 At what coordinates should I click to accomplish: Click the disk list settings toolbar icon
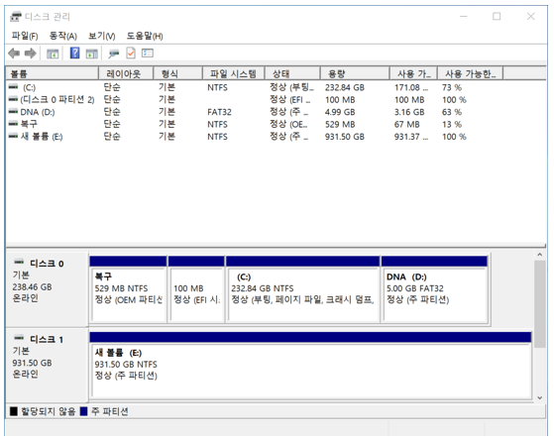[148, 53]
